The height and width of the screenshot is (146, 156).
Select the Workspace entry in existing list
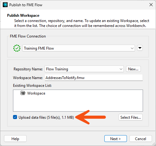click(36, 93)
